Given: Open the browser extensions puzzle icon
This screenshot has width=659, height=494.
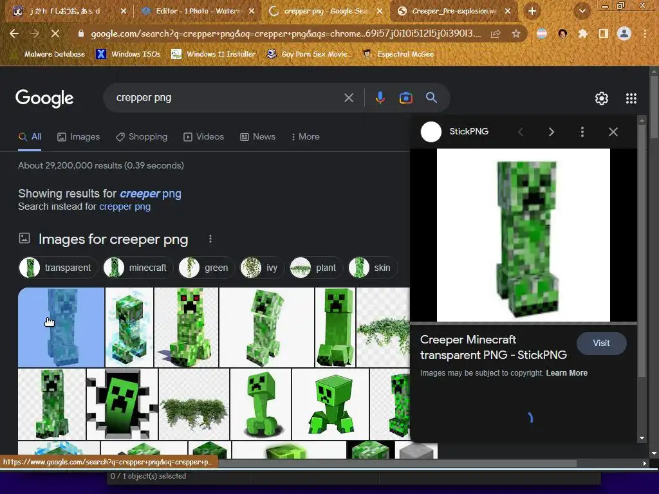Looking at the screenshot, I should point(583,33).
